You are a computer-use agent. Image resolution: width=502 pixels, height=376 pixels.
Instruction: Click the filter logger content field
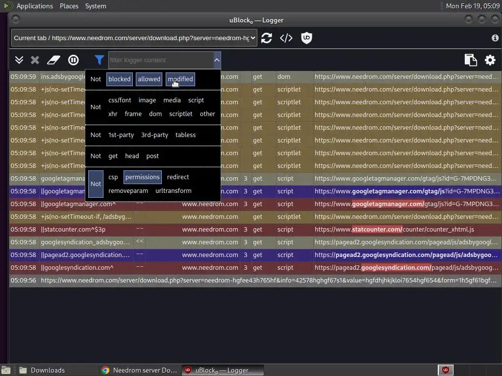click(x=161, y=60)
